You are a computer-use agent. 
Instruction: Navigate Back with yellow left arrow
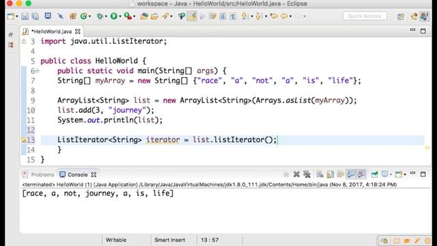[x=284, y=16]
